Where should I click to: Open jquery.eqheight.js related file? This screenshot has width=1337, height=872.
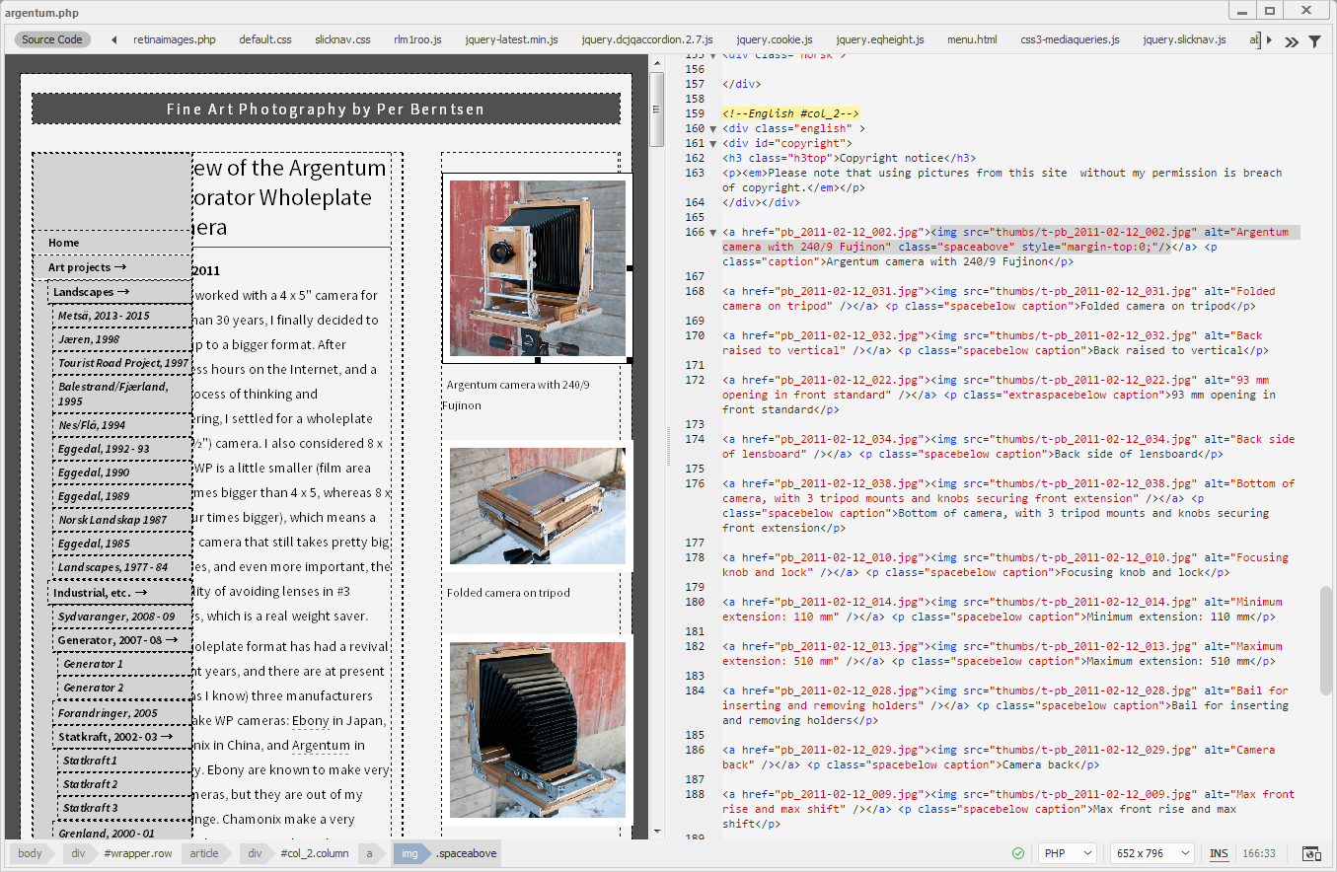pos(880,39)
